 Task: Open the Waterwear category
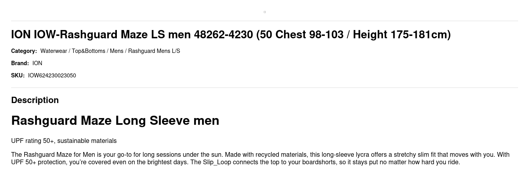(x=53, y=51)
